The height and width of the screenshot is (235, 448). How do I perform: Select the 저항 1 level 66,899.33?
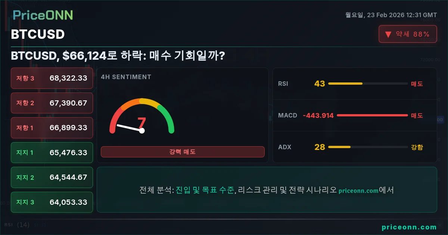click(52, 128)
